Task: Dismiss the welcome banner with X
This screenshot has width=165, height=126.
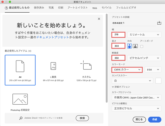Action: click(99, 19)
